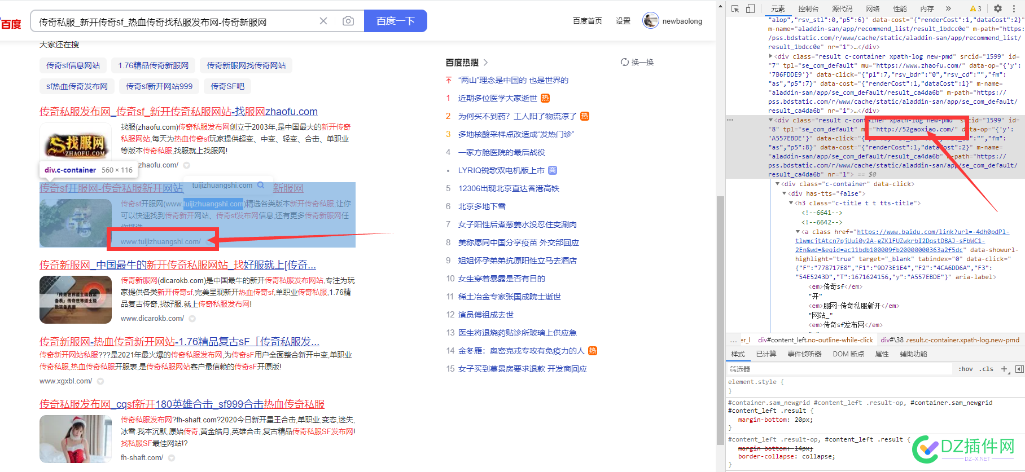The width and height of the screenshot is (1025, 472).
Task: Open the 百度首页 link
Action: tap(587, 21)
